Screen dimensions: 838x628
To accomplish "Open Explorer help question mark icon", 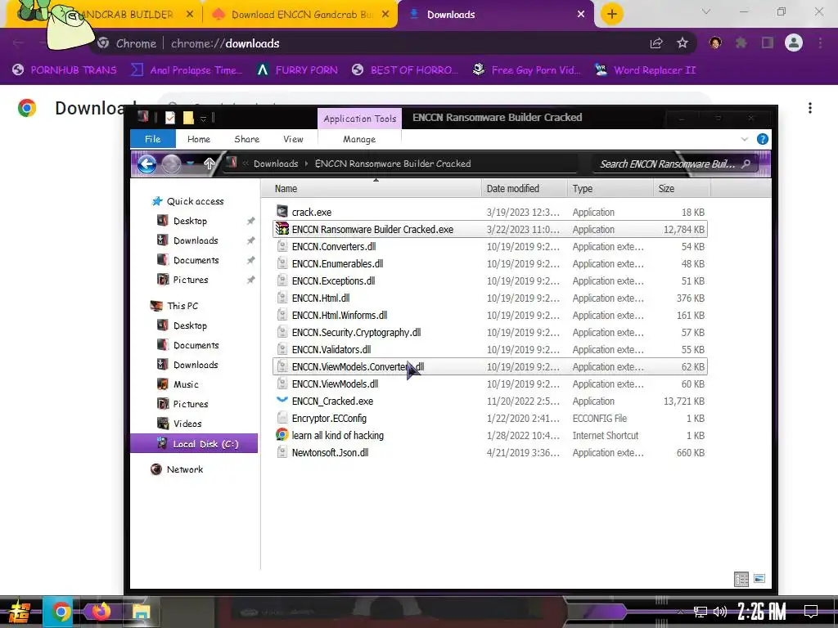I will click(763, 139).
